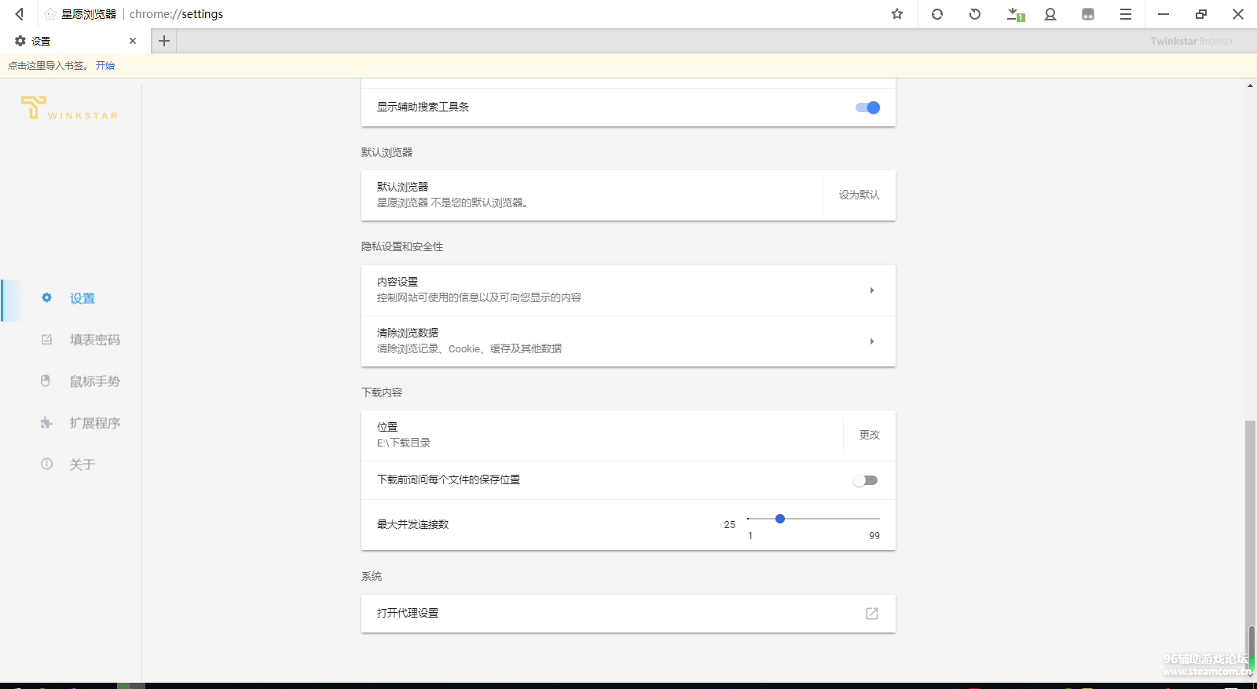The image size is (1257, 689).
Task: Click 更改 to change download location
Action: (869, 435)
